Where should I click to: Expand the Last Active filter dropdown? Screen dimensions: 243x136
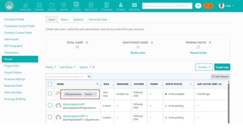[68, 67]
